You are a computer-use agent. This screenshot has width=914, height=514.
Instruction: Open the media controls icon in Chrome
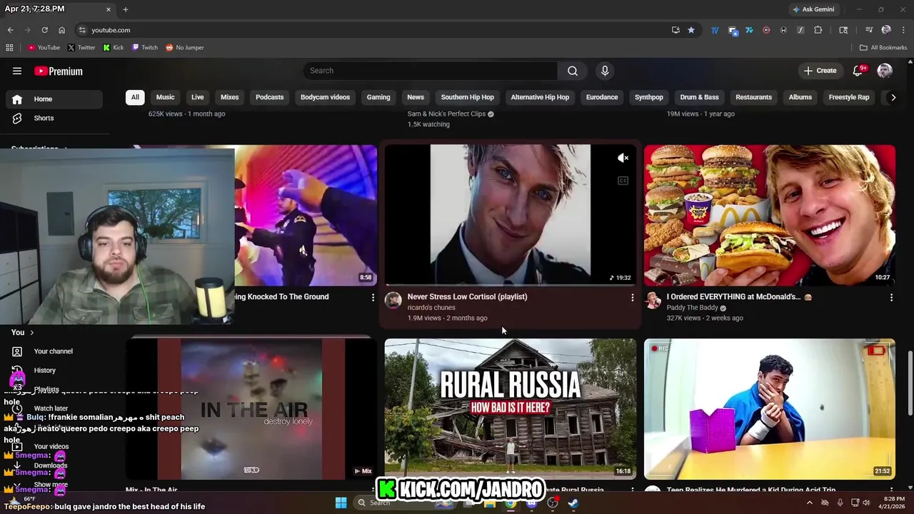point(869,30)
